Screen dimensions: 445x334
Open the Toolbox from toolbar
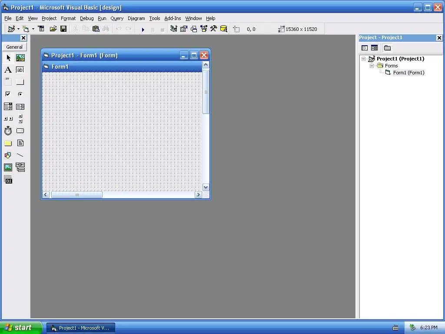pos(214,29)
